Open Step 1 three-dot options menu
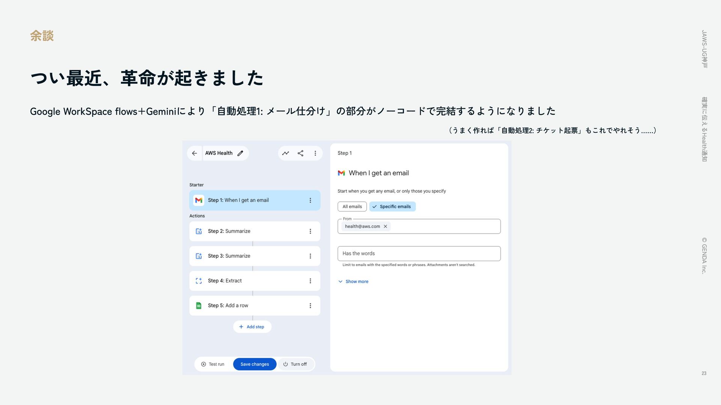 [x=310, y=200]
